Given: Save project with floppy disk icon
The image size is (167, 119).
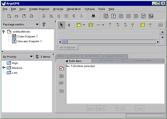Looking at the screenshot, I should 24,16.
